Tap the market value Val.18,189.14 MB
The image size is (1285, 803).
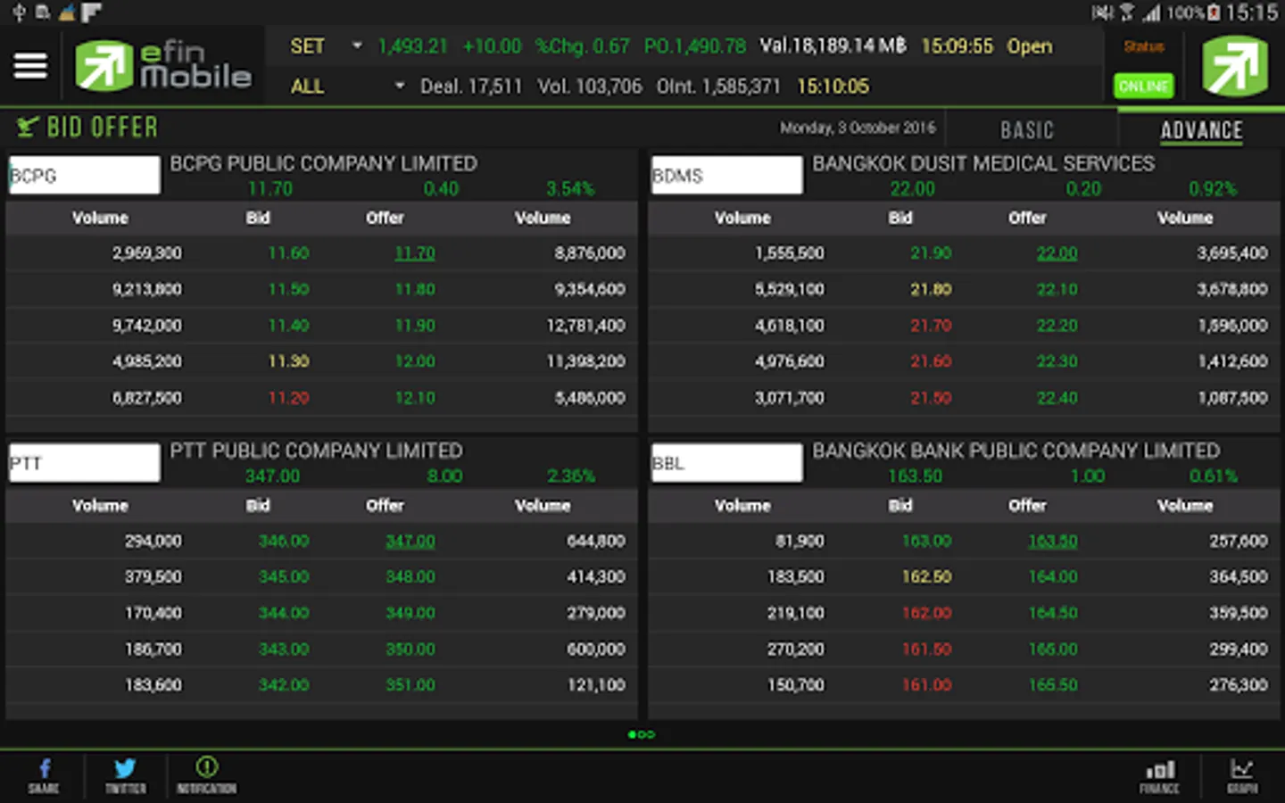833,46
